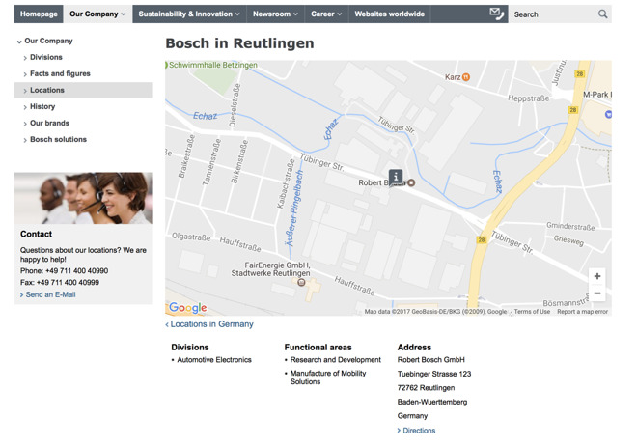
Task: Open the Newsroom dropdown menu
Action: pyautogui.click(x=275, y=14)
